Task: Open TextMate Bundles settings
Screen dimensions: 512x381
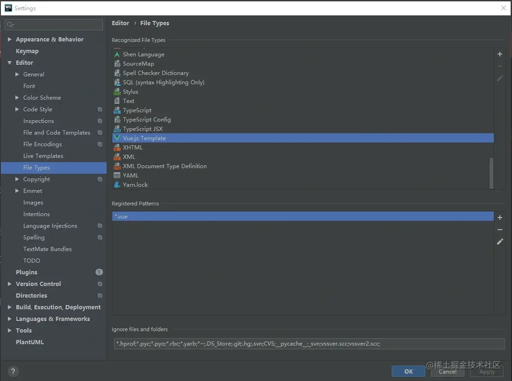Action: point(48,249)
